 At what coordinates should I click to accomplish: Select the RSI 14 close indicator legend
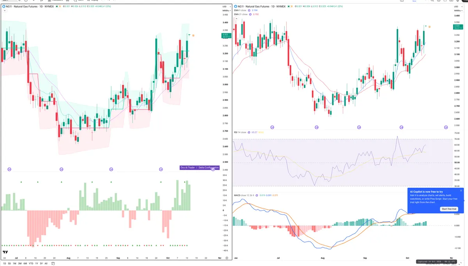pos(240,132)
